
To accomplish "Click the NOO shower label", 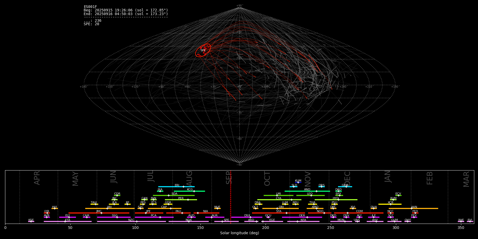I will 320,211.
